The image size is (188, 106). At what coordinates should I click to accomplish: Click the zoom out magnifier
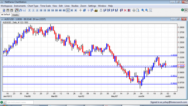point(146,10)
